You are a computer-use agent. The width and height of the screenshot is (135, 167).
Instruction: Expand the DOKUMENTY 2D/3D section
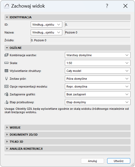(67, 135)
